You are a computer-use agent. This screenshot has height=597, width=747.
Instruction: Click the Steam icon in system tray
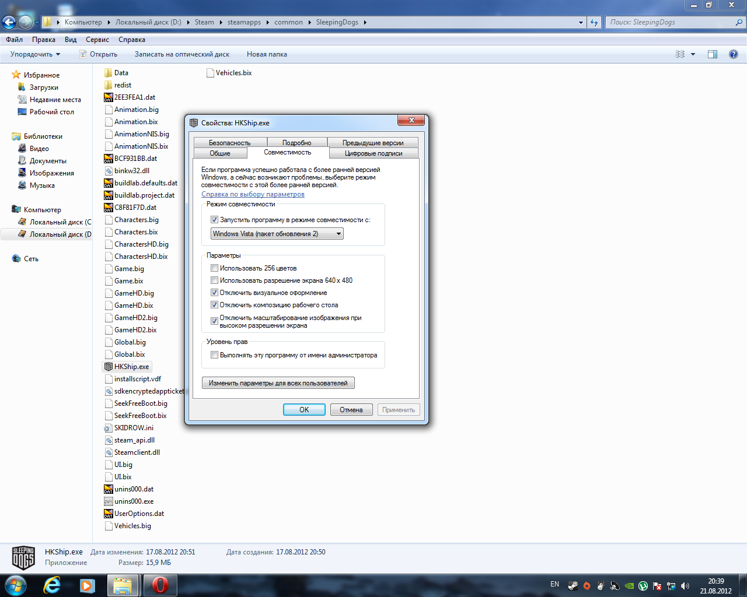(573, 585)
